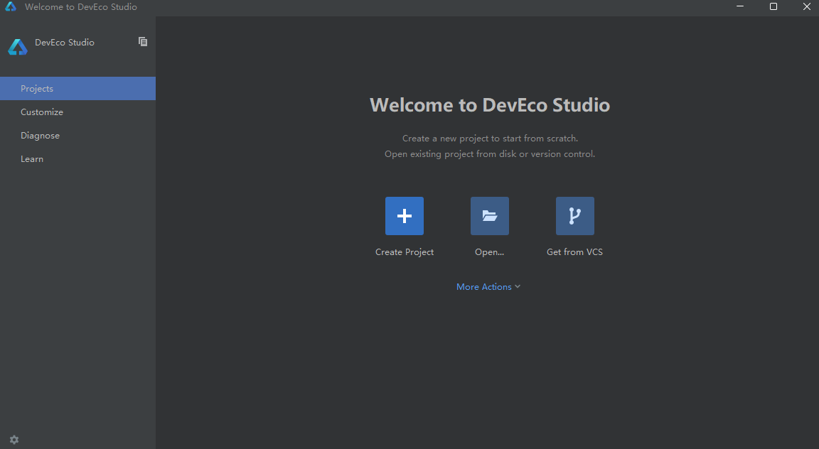
Task: Select the Diagnose section
Action: (x=40, y=135)
